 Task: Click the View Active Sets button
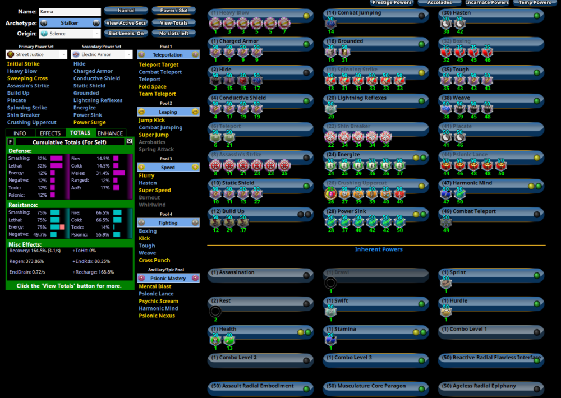click(x=126, y=23)
